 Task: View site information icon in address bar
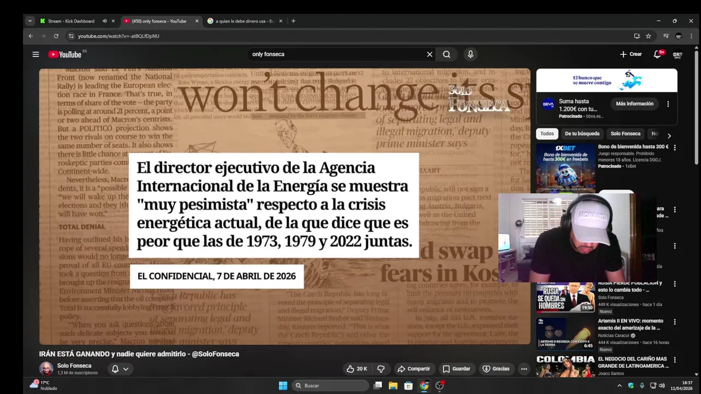pyautogui.click(x=71, y=36)
